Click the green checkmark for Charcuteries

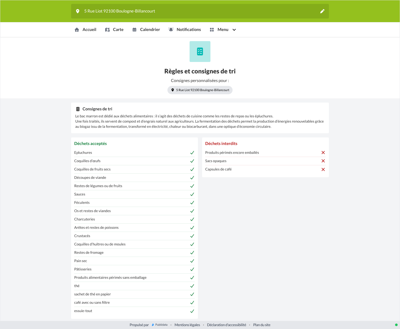pyautogui.click(x=192, y=219)
